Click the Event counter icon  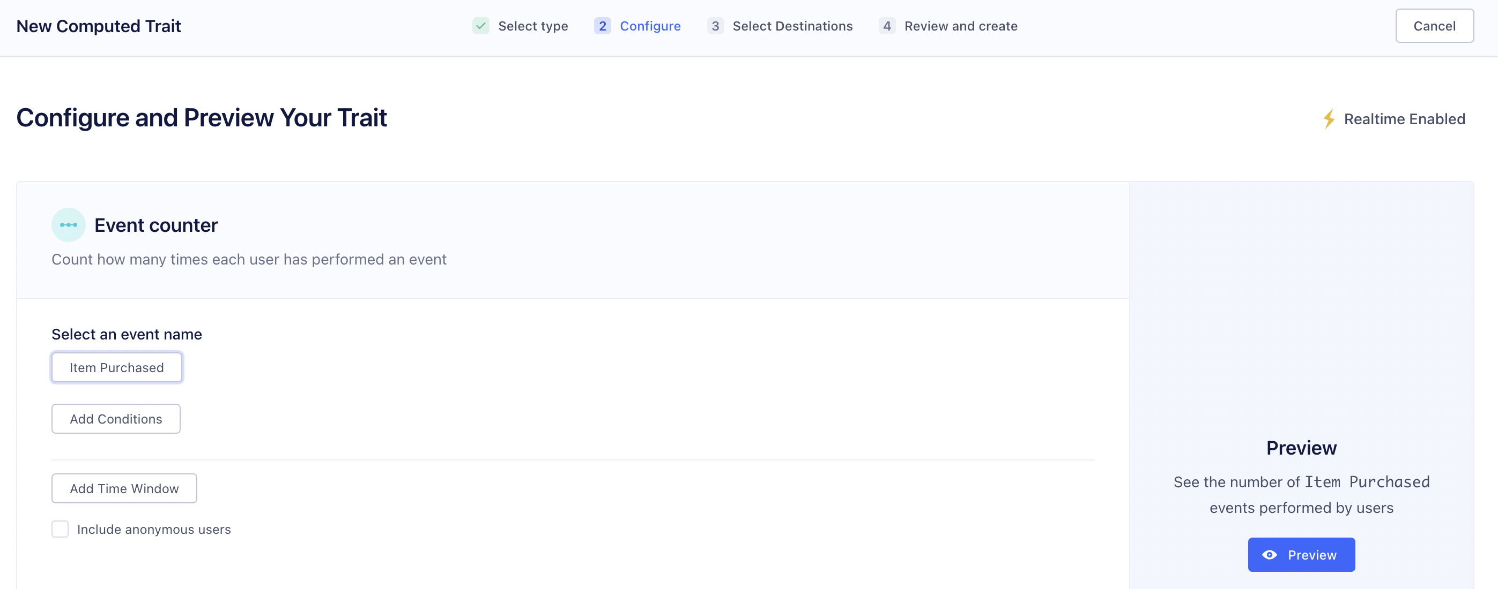(x=68, y=225)
